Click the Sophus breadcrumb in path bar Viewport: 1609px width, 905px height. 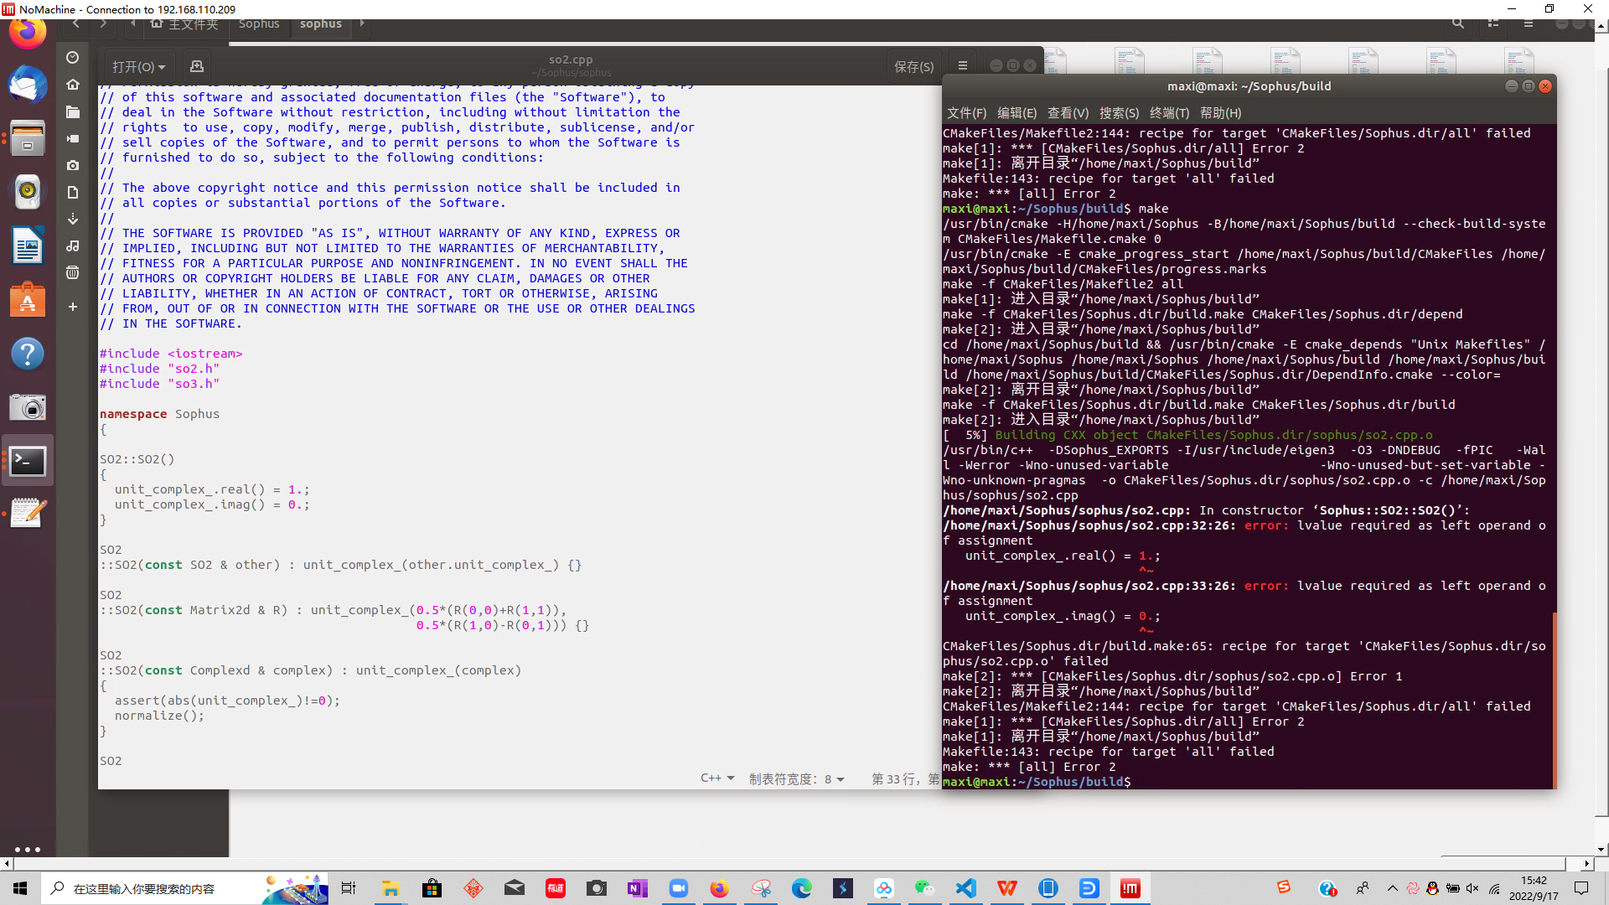(x=258, y=24)
